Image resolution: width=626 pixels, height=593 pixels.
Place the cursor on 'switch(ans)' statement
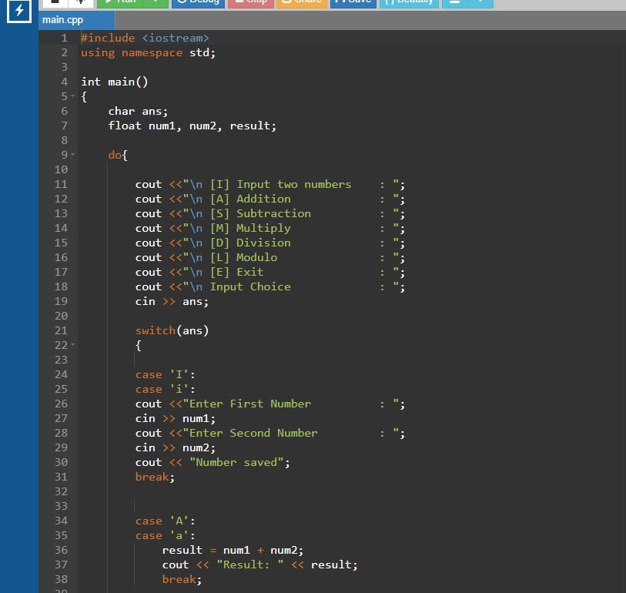[x=172, y=330]
